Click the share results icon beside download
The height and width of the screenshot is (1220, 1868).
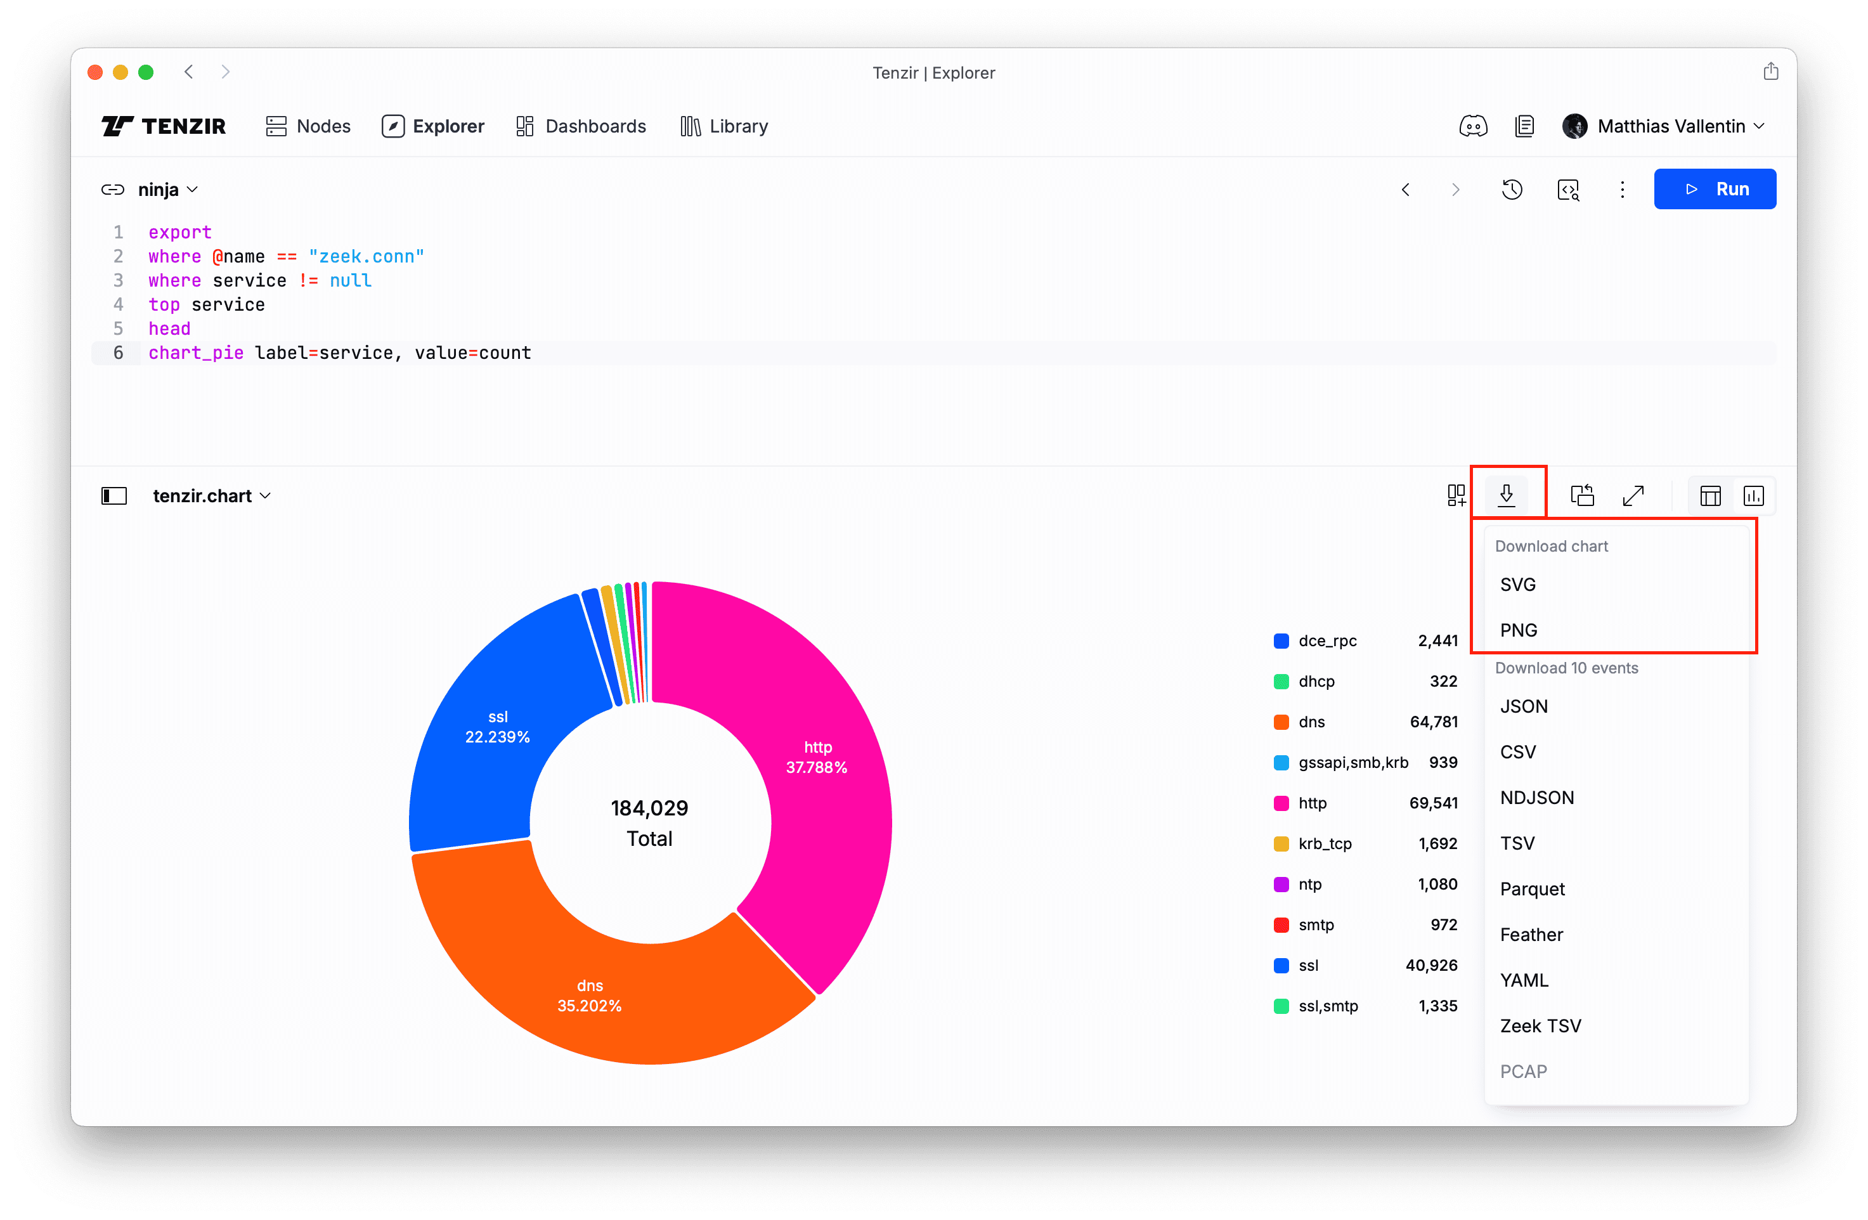(1581, 495)
